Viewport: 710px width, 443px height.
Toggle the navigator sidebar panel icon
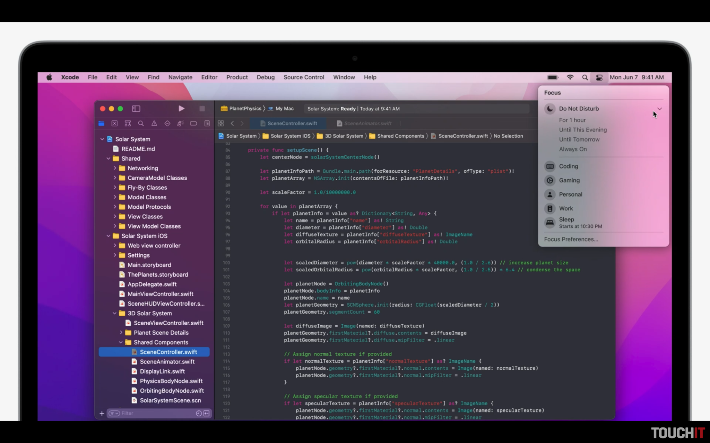(136, 109)
